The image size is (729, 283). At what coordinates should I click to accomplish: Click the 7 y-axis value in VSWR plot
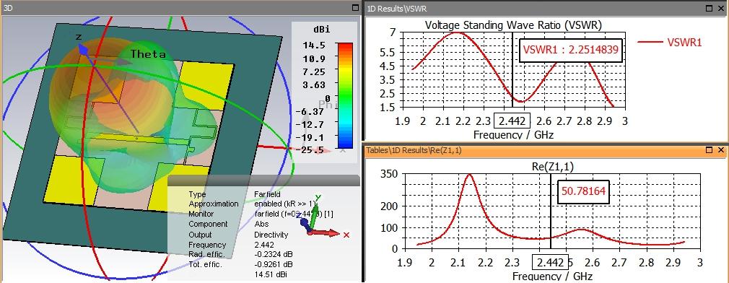393,32
